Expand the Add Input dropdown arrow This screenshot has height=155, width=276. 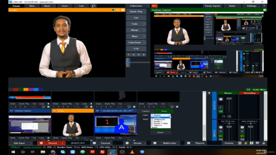(x=31, y=143)
